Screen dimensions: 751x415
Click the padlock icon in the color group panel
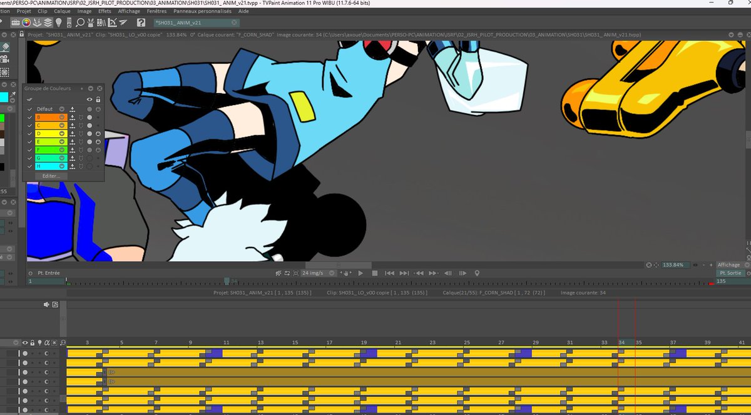point(98,99)
